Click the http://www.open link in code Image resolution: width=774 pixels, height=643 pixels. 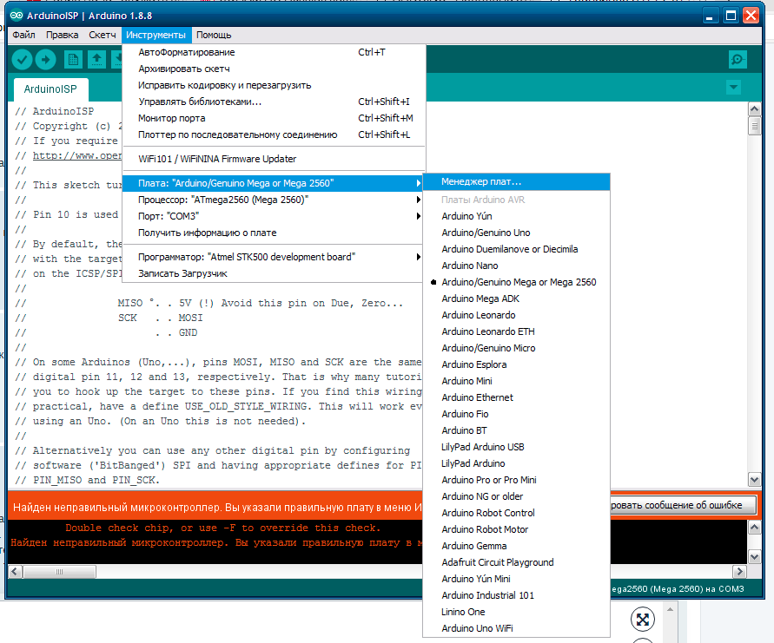pyautogui.click(x=77, y=156)
